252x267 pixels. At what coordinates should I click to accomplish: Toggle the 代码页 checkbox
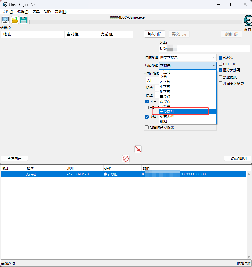tap(221, 58)
